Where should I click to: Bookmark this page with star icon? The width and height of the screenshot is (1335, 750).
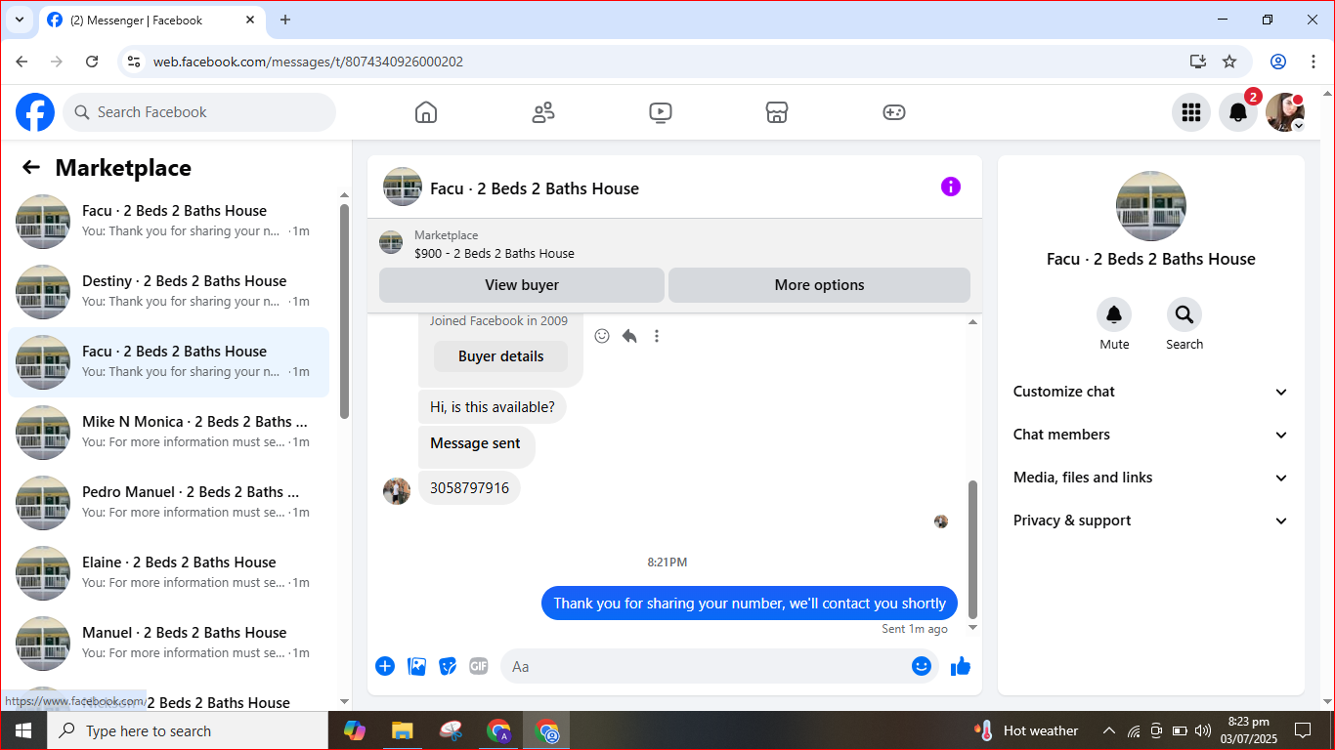[x=1229, y=62]
